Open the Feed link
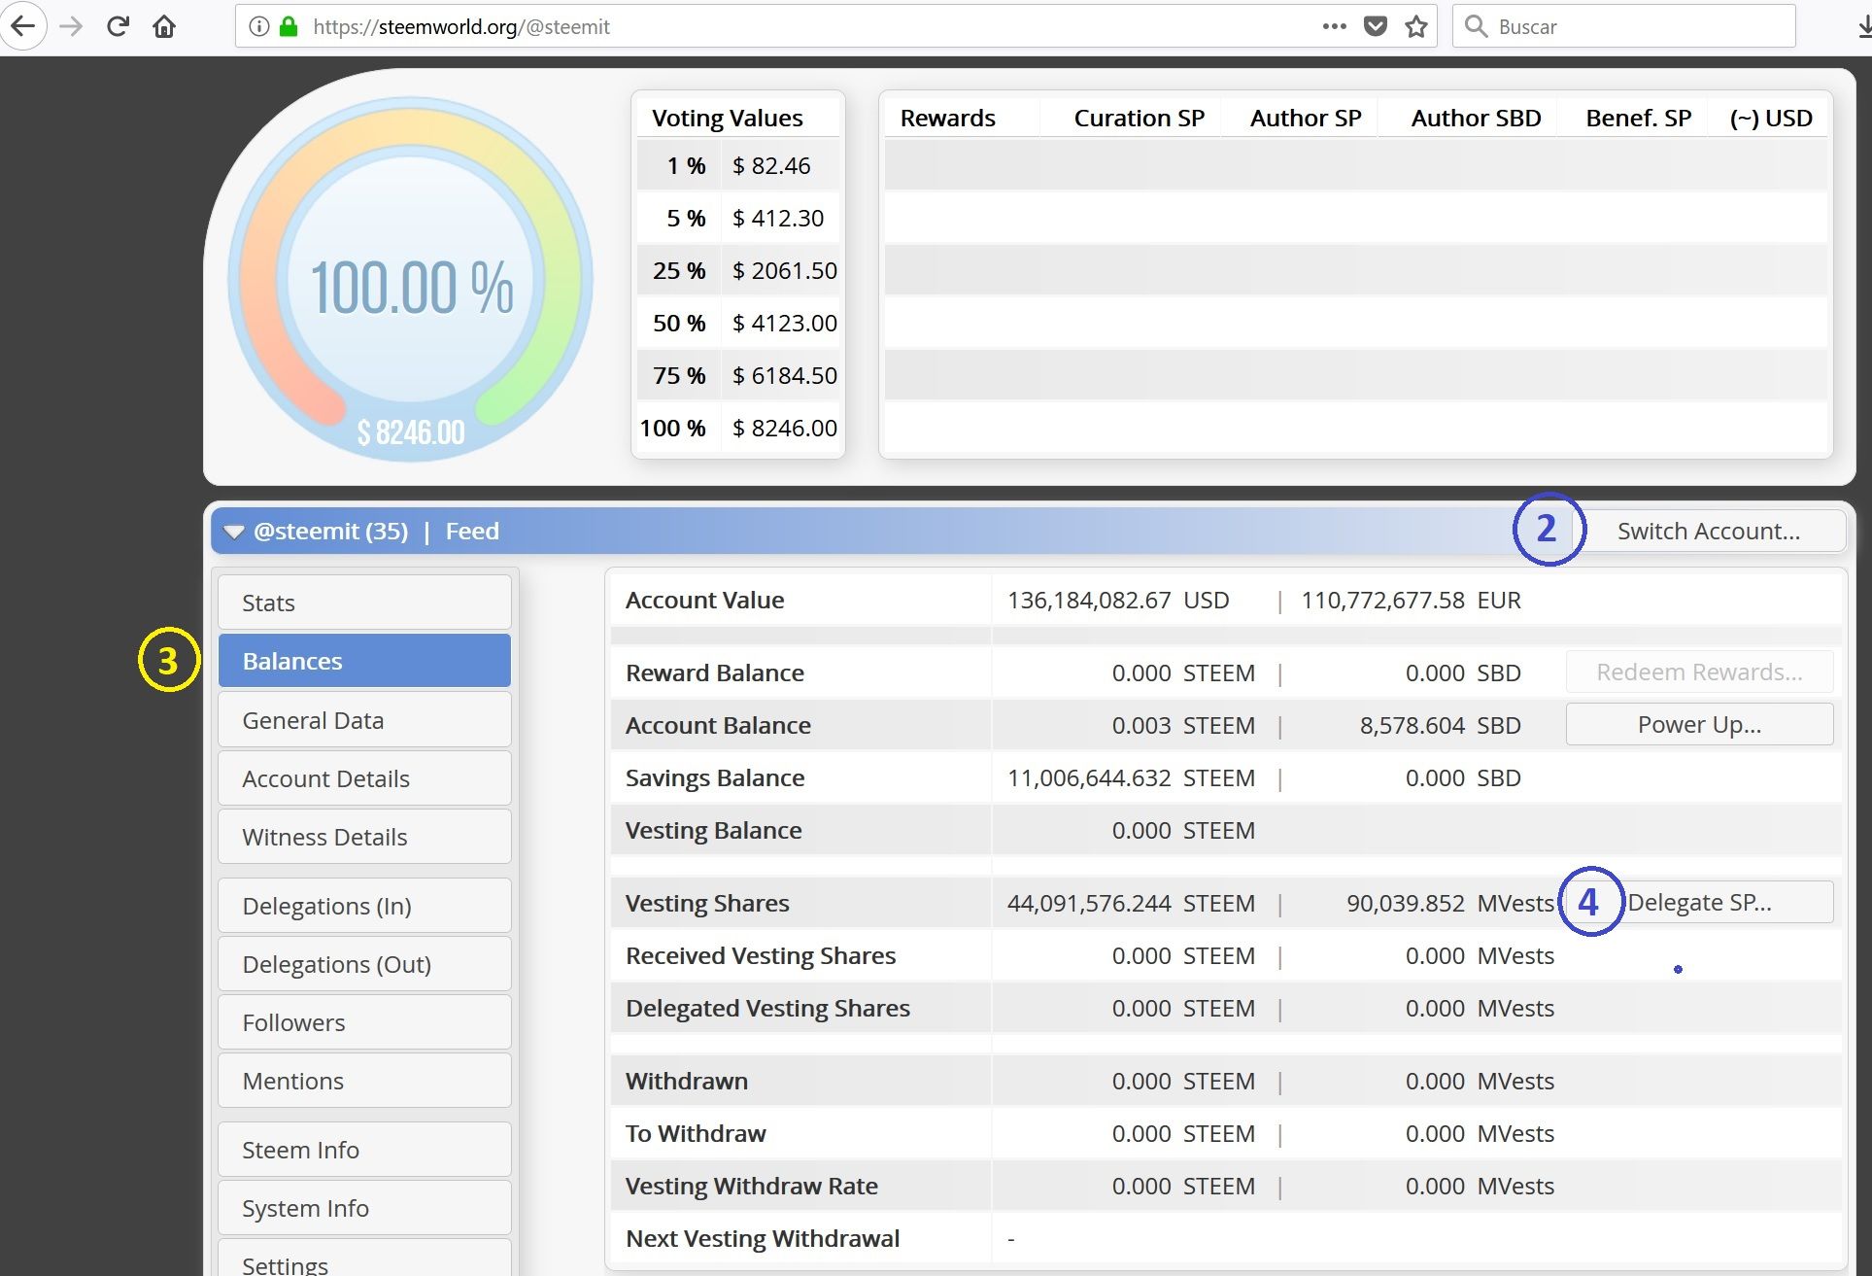Viewport: 1872px width, 1276px height. 472,532
